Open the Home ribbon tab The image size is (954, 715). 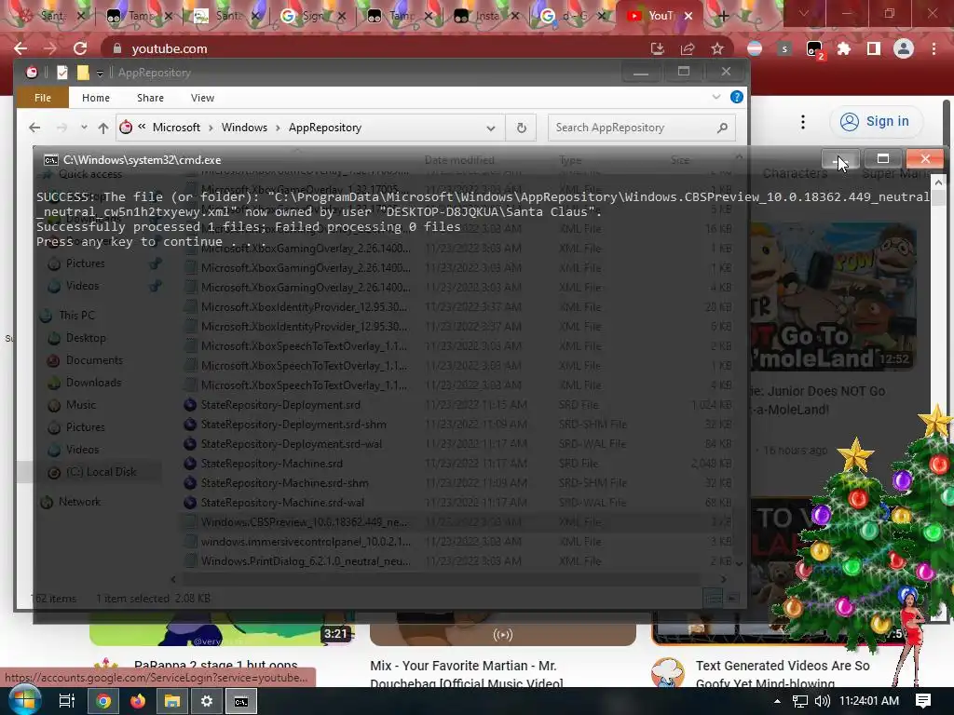pos(96,98)
